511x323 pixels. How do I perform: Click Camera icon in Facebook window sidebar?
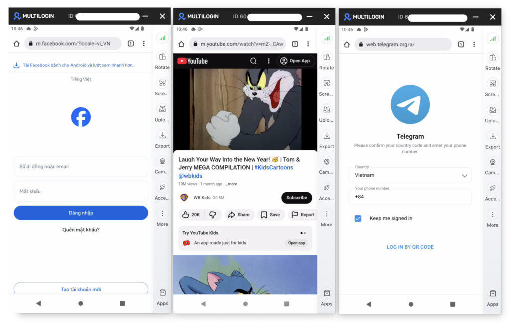tap(162, 161)
